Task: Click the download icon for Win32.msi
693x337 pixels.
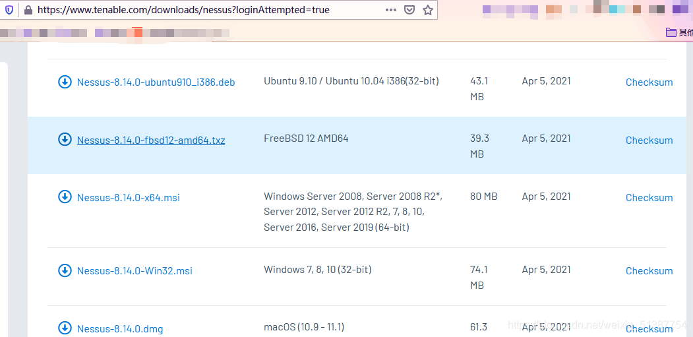Action: (x=65, y=270)
